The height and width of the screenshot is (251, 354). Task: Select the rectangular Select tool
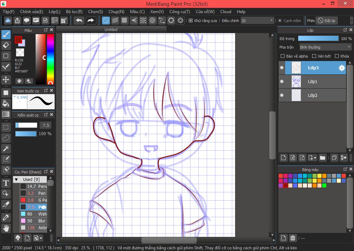tap(6, 127)
